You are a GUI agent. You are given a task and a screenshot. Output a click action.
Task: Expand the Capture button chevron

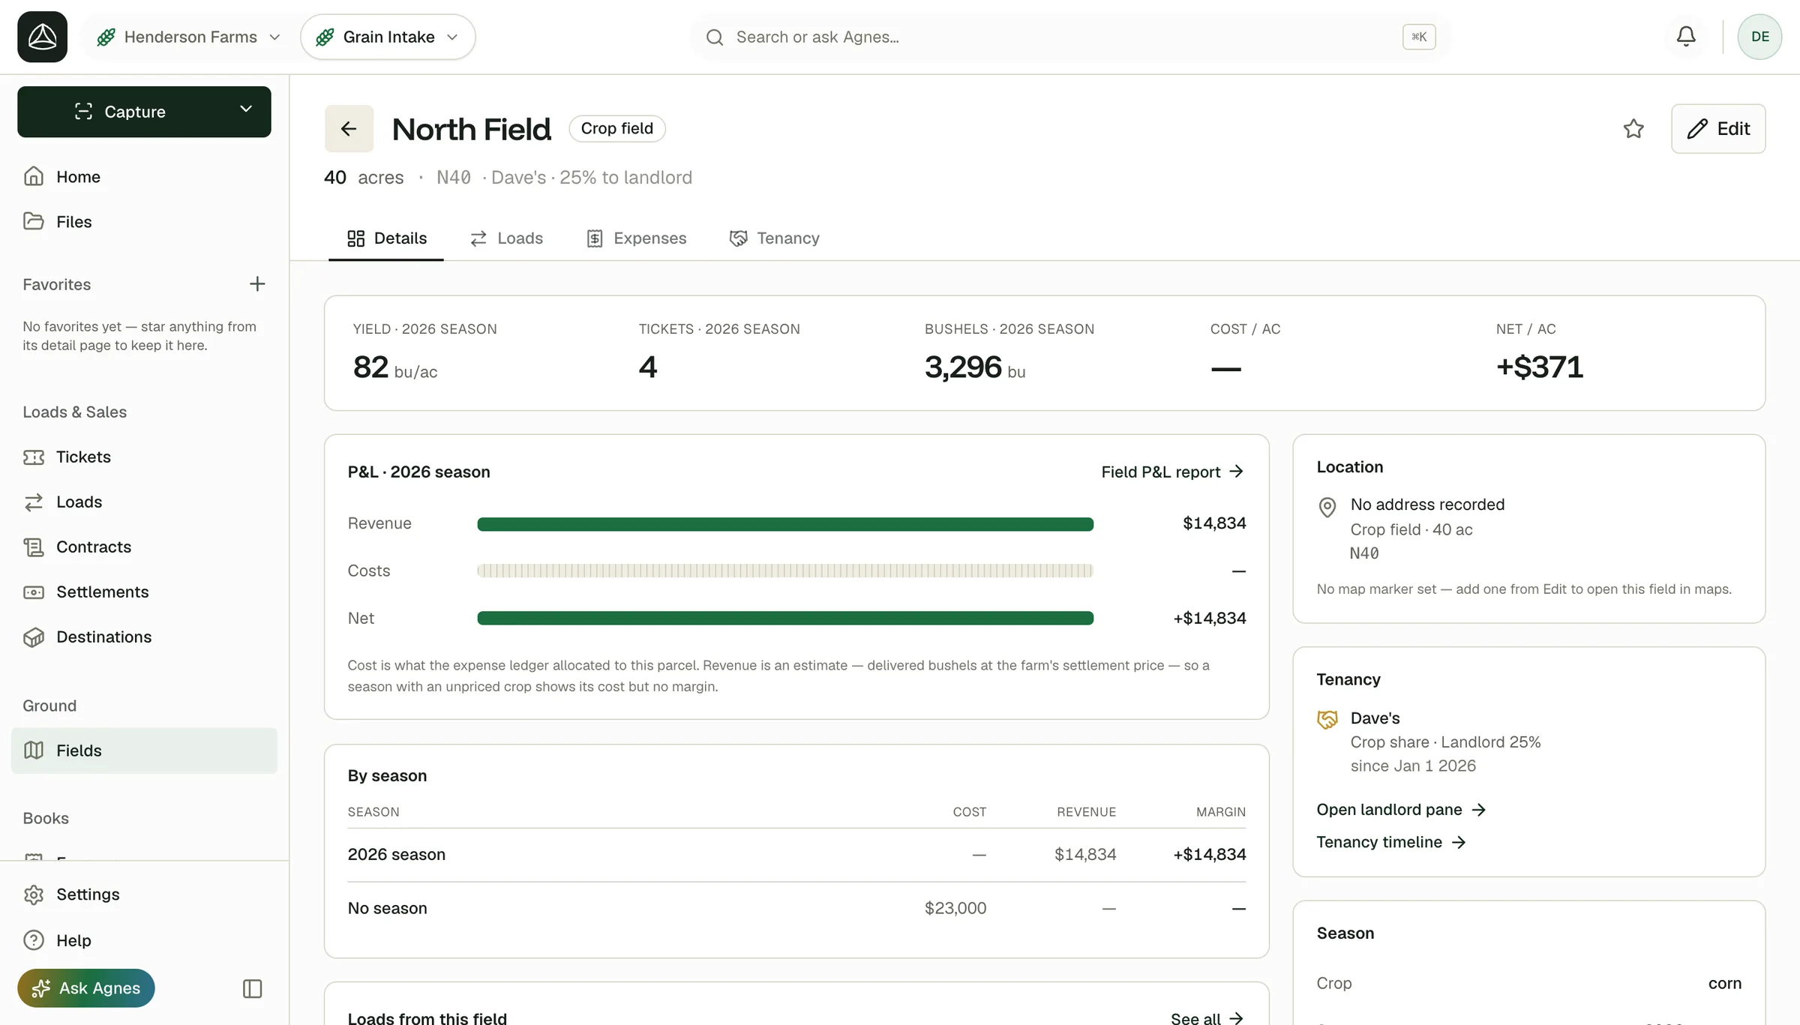(245, 109)
